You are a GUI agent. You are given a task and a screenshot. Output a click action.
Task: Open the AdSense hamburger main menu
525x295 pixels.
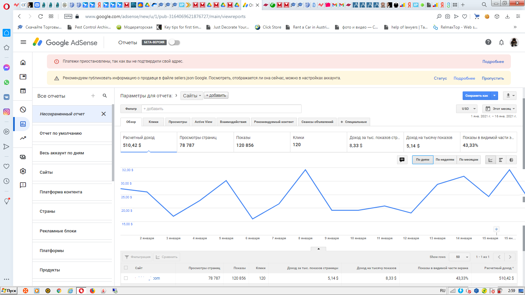23,42
